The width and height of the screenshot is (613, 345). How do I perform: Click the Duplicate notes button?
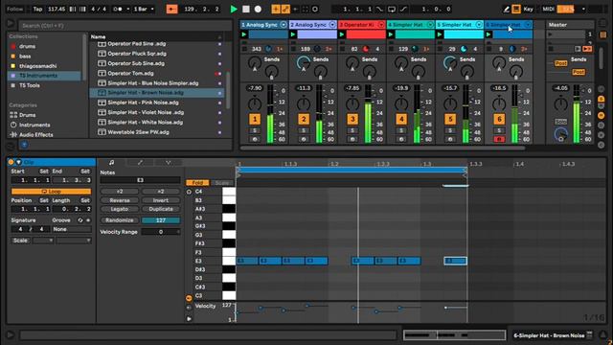click(x=161, y=209)
